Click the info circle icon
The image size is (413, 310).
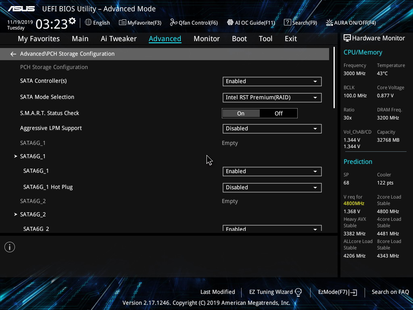point(10,247)
